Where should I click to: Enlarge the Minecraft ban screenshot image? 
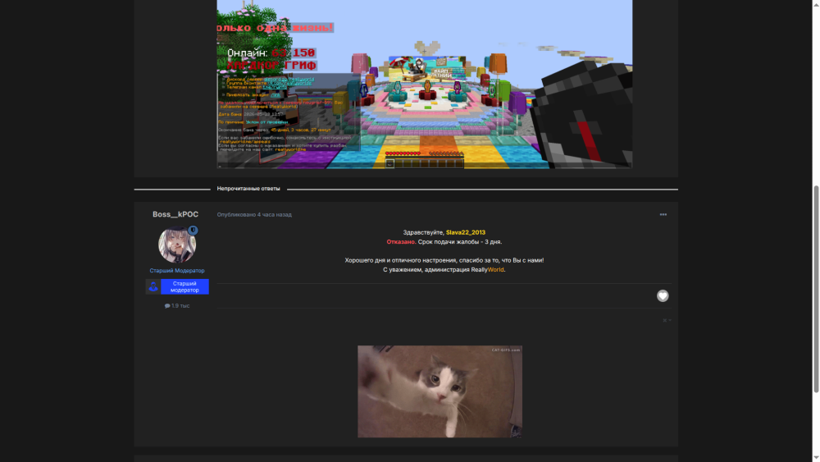[x=425, y=84]
